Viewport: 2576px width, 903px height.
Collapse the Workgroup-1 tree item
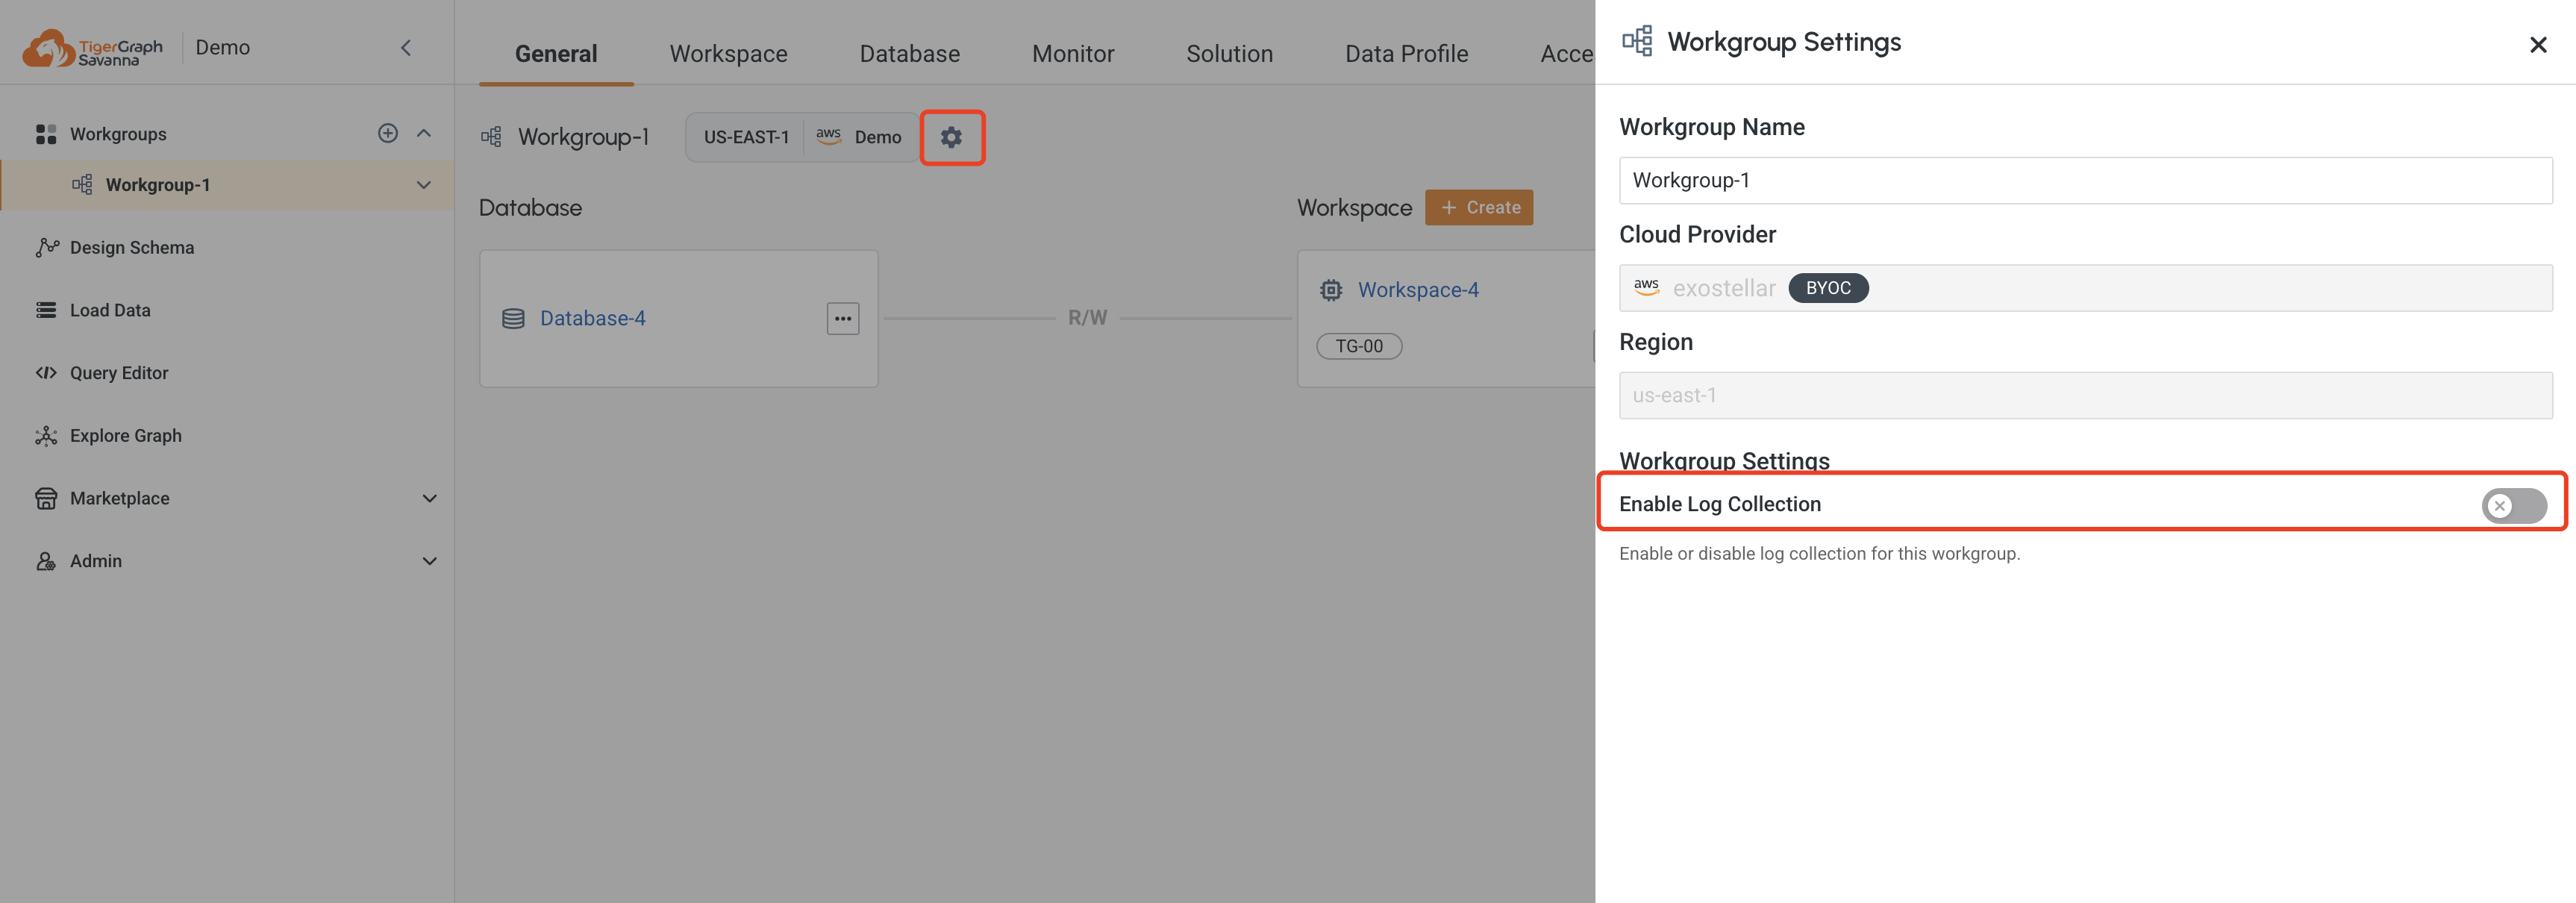423,185
